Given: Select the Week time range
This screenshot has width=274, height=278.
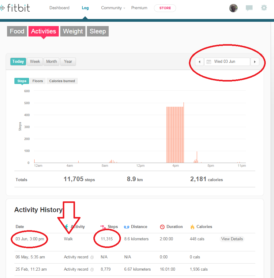Looking at the screenshot, I should 35,62.
